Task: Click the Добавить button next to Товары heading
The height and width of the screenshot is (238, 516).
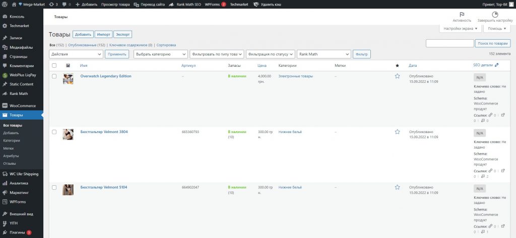Action: tap(83, 35)
